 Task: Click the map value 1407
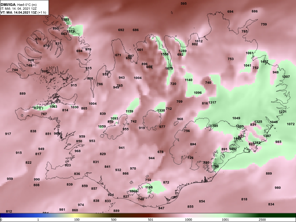click(x=264, y=62)
